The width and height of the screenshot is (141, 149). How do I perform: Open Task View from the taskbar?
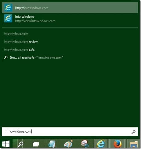(x=36, y=144)
